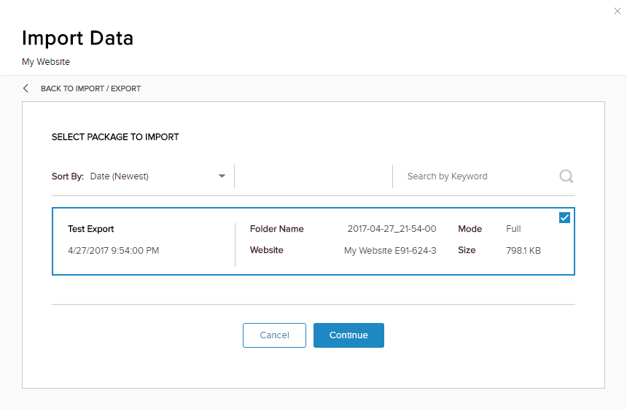The width and height of the screenshot is (627, 409).
Task: Click the back arrow icon
Action: (x=26, y=88)
